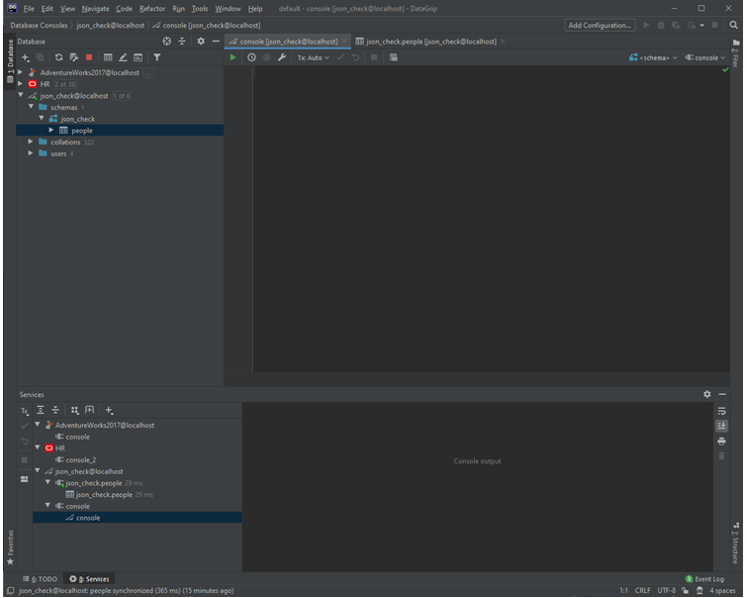Open the query history clock icon
Image resolution: width=747 pixels, height=598 pixels.
click(x=251, y=57)
